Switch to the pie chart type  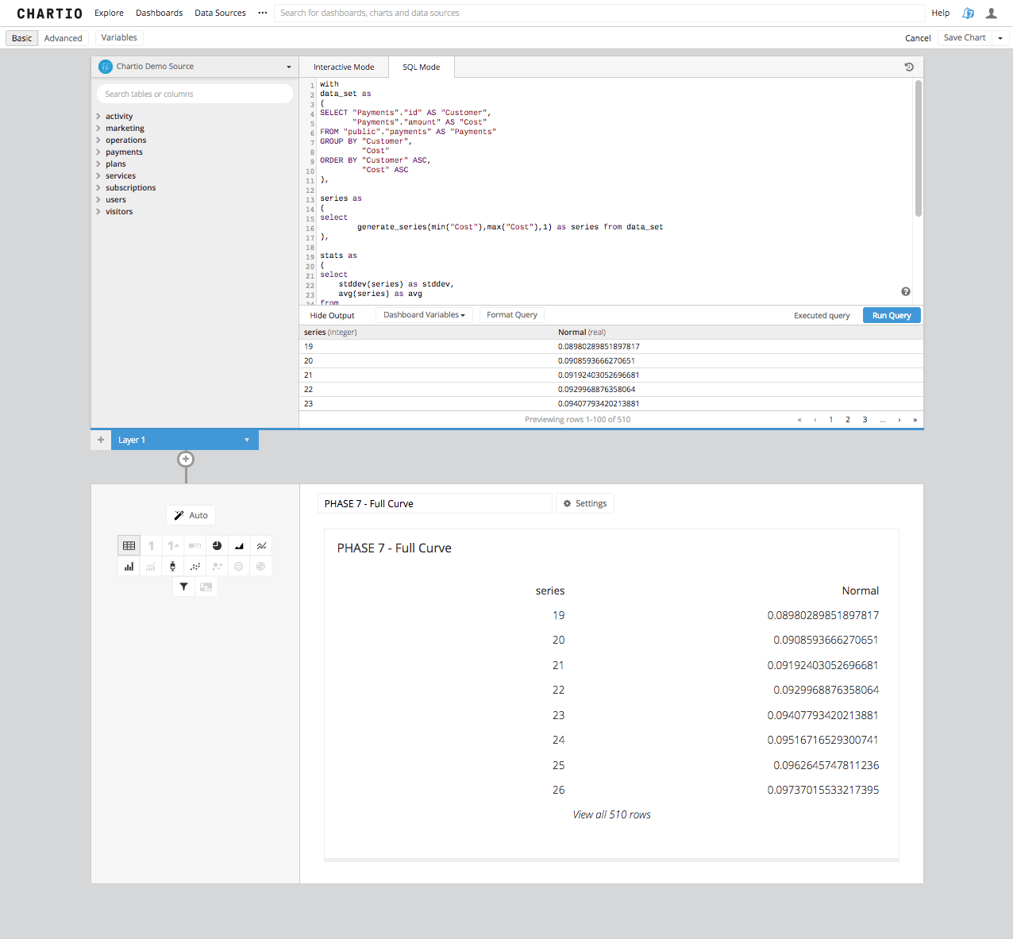click(217, 545)
